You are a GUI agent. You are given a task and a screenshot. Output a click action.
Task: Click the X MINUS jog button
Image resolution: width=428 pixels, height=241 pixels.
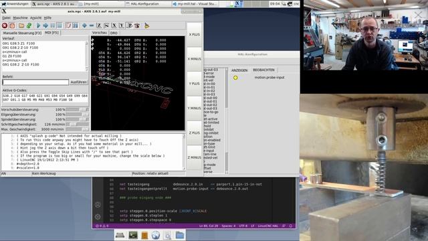[x=195, y=59]
